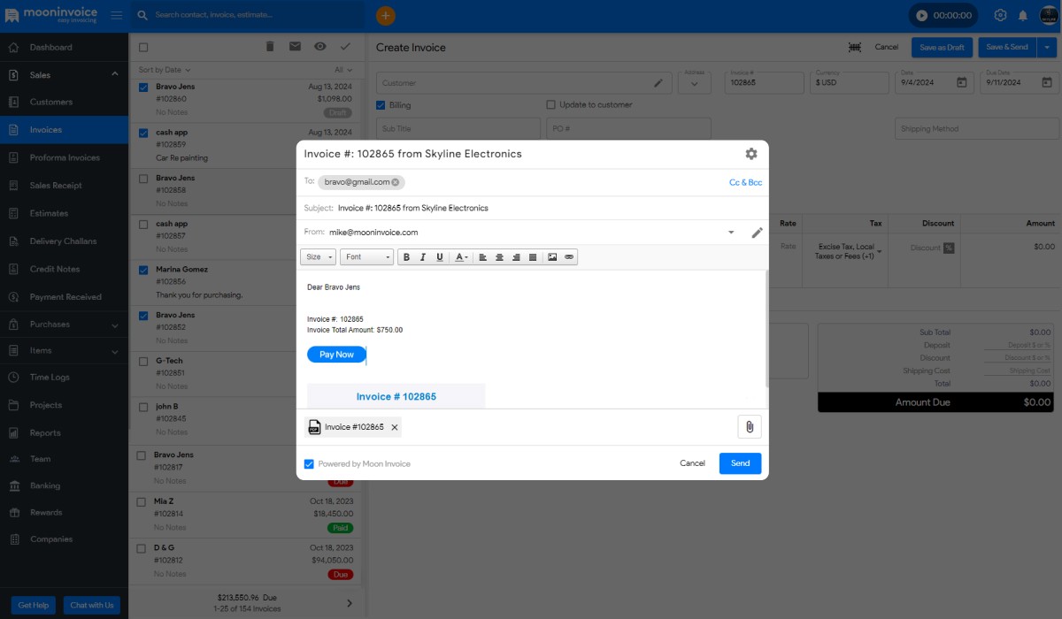Image resolution: width=1062 pixels, height=619 pixels.
Task: Align email text right
Action: pyautogui.click(x=516, y=257)
